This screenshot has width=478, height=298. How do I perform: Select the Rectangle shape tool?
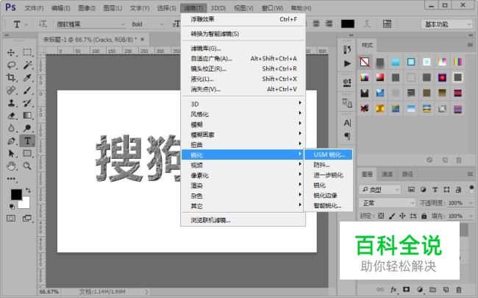point(27,154)
